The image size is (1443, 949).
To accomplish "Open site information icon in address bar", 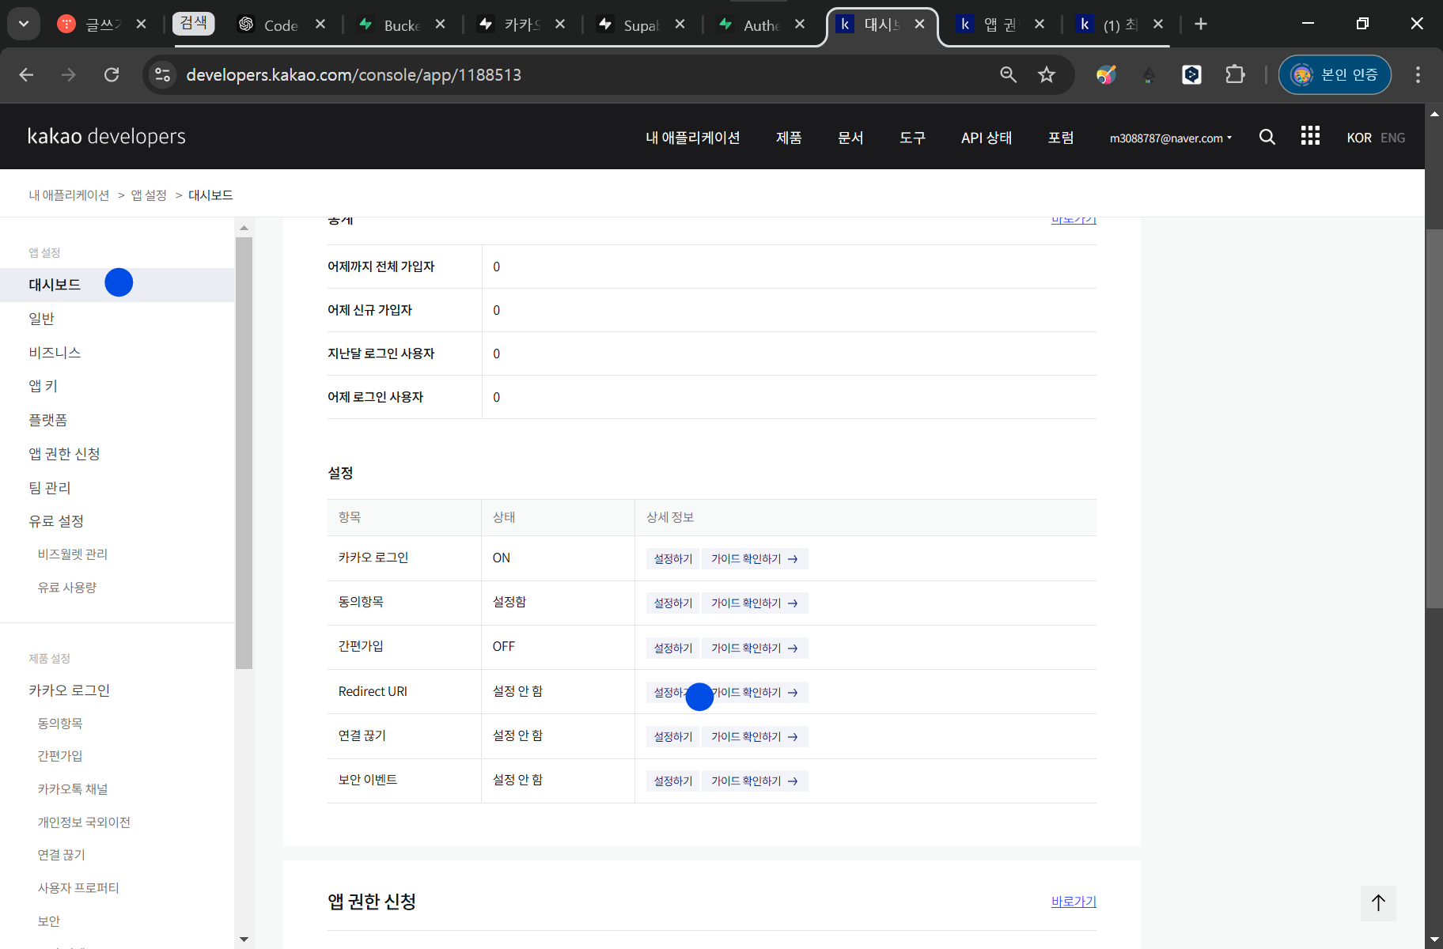I will click(162, 74).
